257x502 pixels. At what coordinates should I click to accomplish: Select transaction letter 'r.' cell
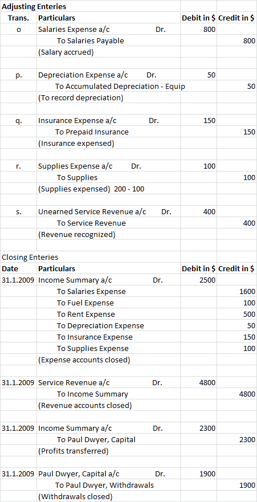[x=19, y=166]
